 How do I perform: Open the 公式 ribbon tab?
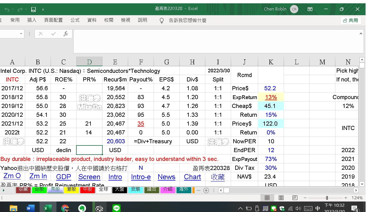coord(75,20)
